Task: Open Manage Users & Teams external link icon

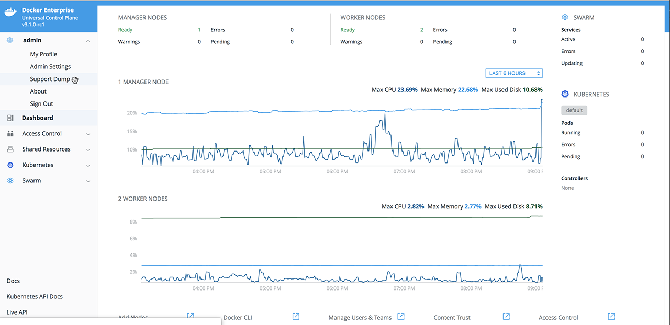Action: pyautogui.click(x=401, y=317)
